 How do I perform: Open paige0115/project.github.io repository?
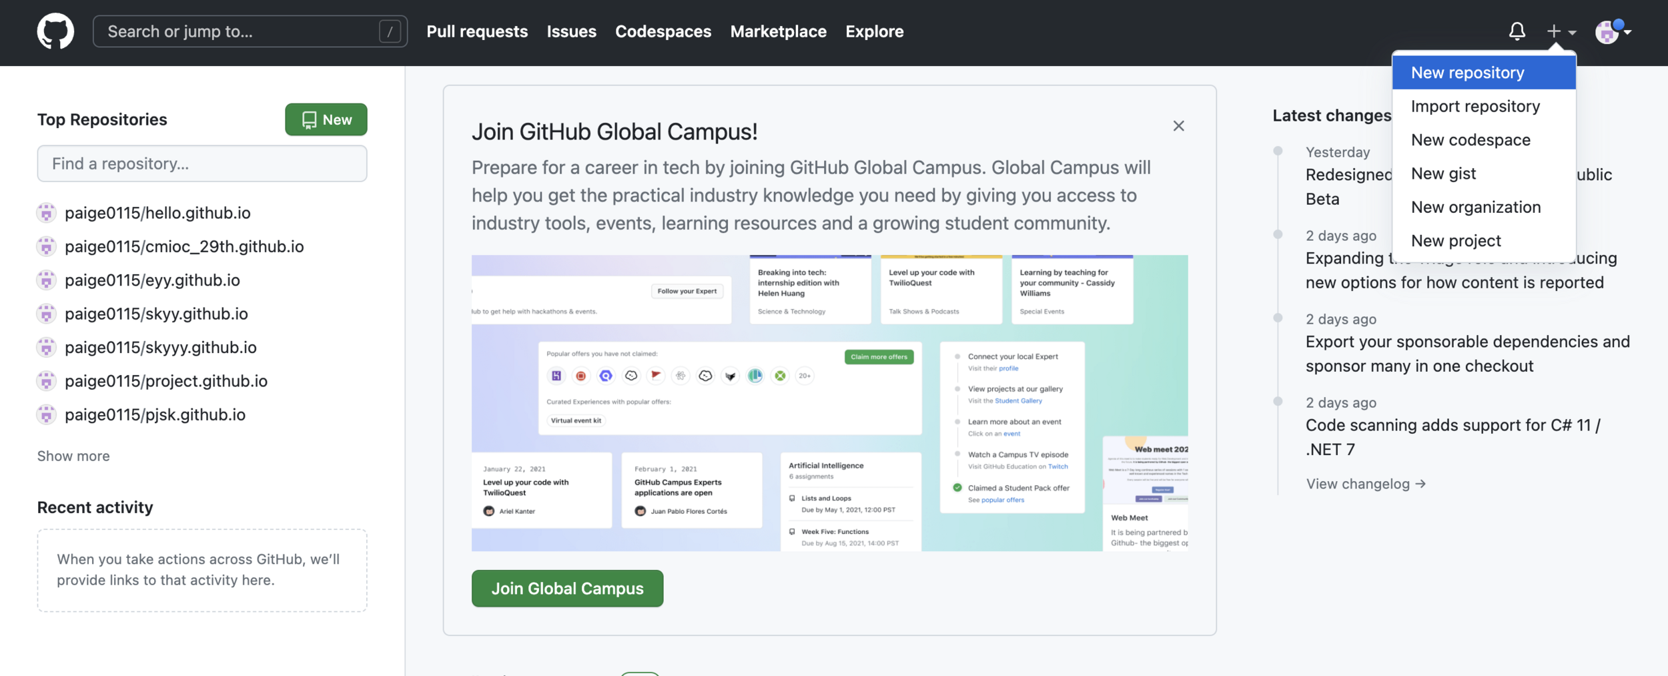pyautogui.click(x=166, y=381)
